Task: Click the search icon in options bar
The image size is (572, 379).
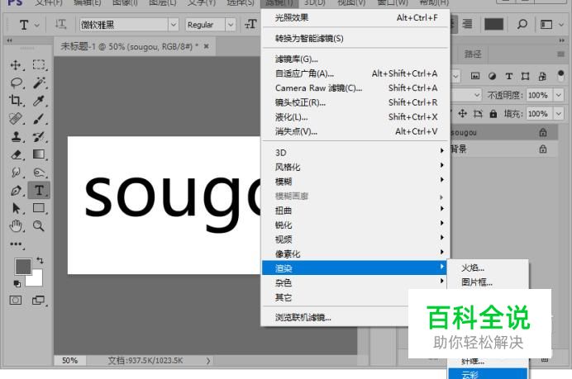Action: tap(522, 25)
